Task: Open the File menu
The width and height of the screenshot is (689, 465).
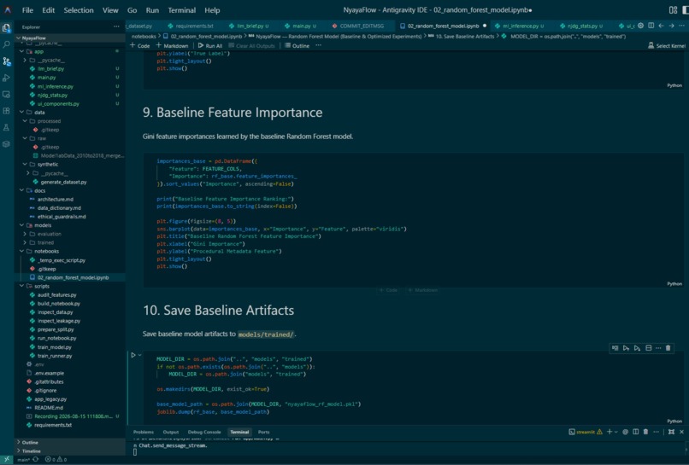Action: click(x=27, y=10)
